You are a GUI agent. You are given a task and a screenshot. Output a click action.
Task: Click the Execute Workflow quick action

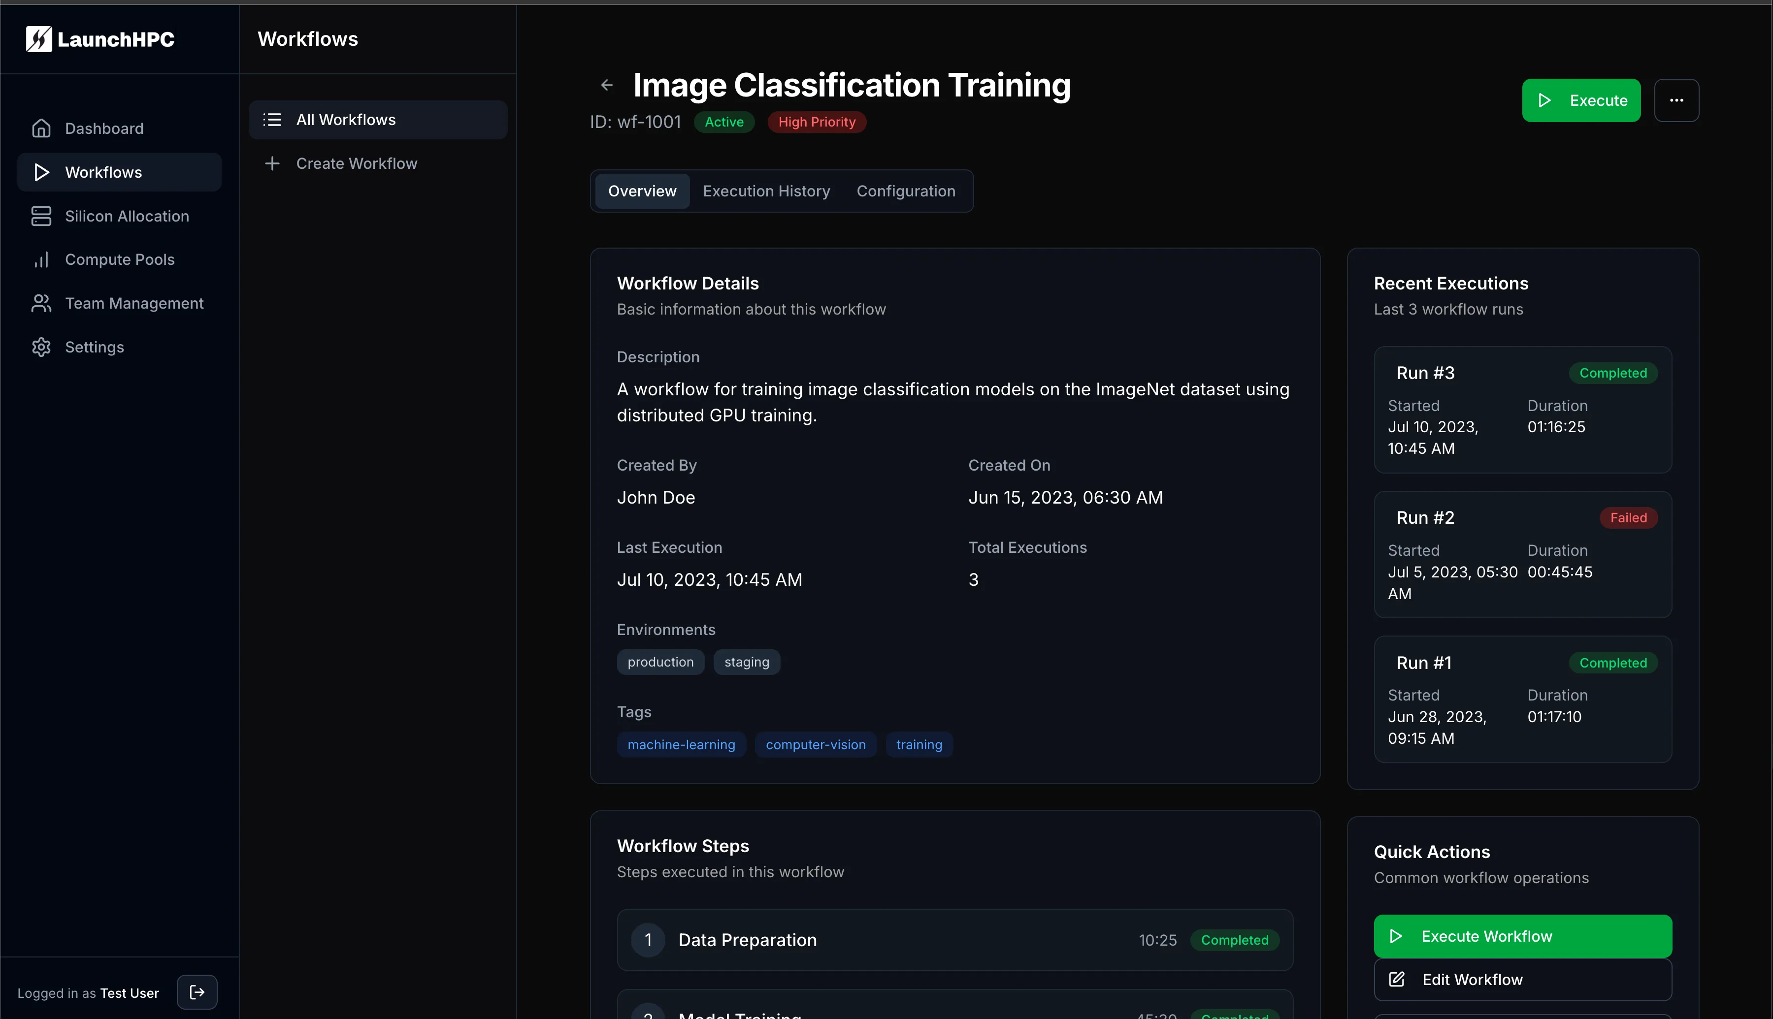point(1522,936)
